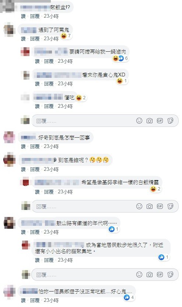Insert GIF in first reply box
This screenshot has height=307, width=182.
pos(160,121)
